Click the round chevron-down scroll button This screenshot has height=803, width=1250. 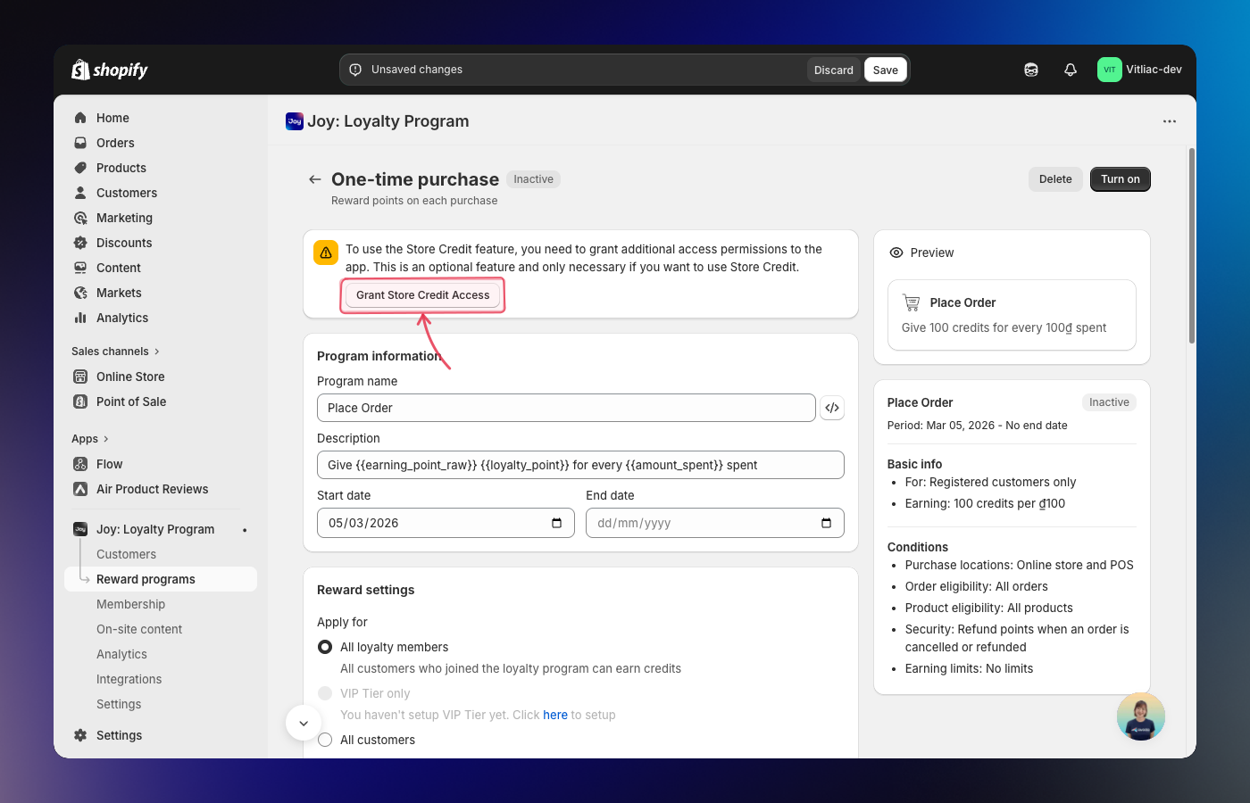[x=304, y=723]
